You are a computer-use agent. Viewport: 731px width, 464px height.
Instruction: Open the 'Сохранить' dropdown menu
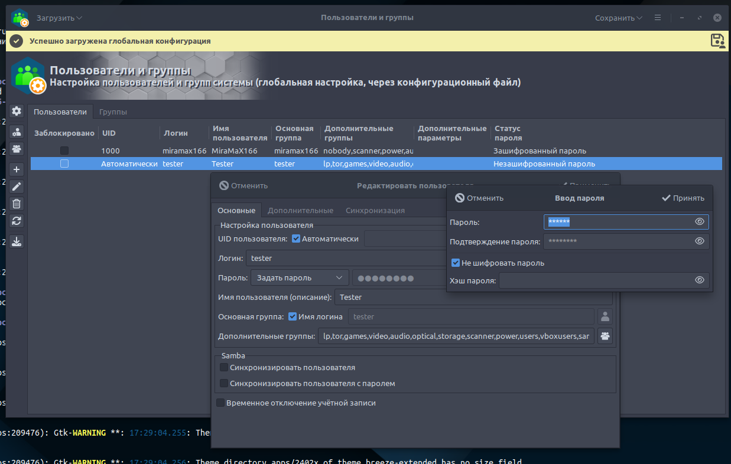point(618,18)
